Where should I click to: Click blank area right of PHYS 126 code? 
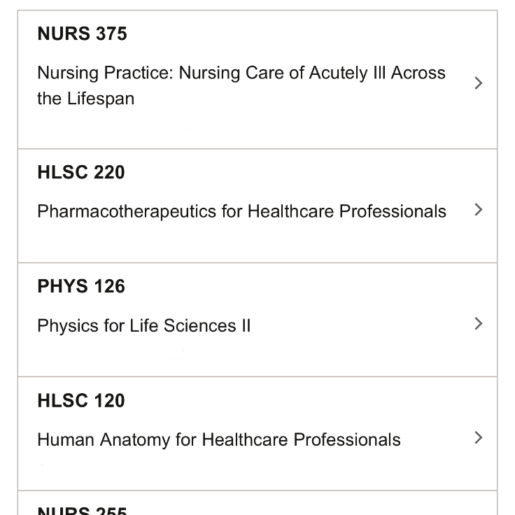click(294, 287)
